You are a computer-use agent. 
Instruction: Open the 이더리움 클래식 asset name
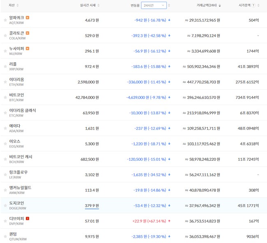click(x=23, y=111)
